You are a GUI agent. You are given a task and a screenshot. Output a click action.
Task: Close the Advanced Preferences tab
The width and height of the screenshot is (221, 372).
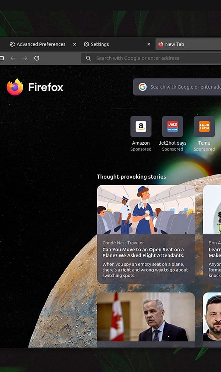point(74,44)
